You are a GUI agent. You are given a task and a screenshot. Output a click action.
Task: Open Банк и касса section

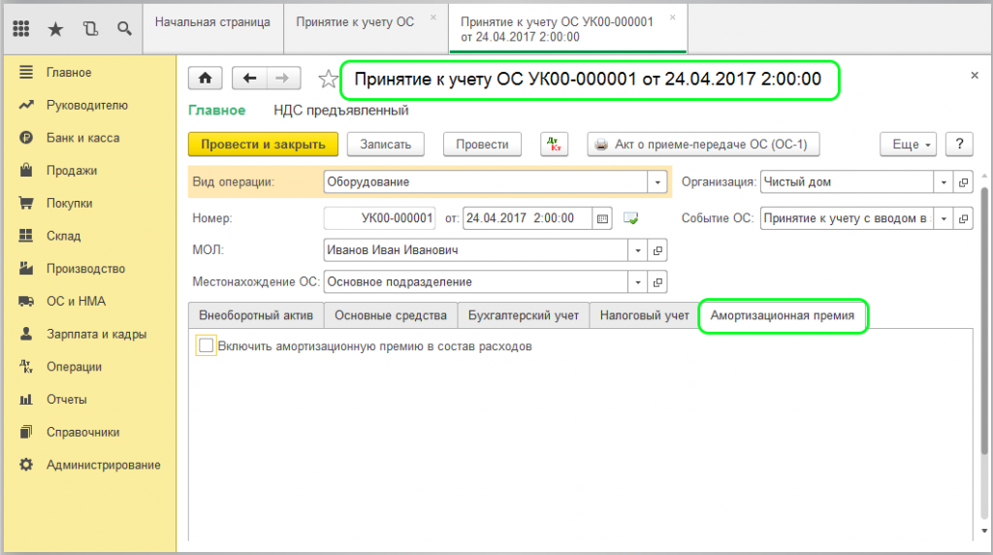(x=82, y=138)
